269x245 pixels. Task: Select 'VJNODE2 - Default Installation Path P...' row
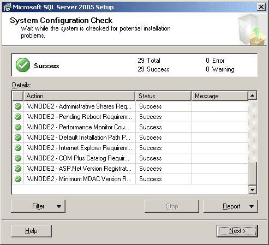coord(130,138)
